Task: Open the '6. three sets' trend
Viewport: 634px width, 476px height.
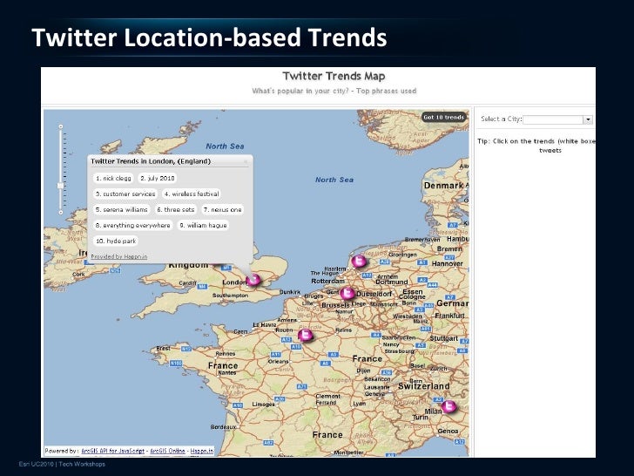Action: [x=176, y=209]
